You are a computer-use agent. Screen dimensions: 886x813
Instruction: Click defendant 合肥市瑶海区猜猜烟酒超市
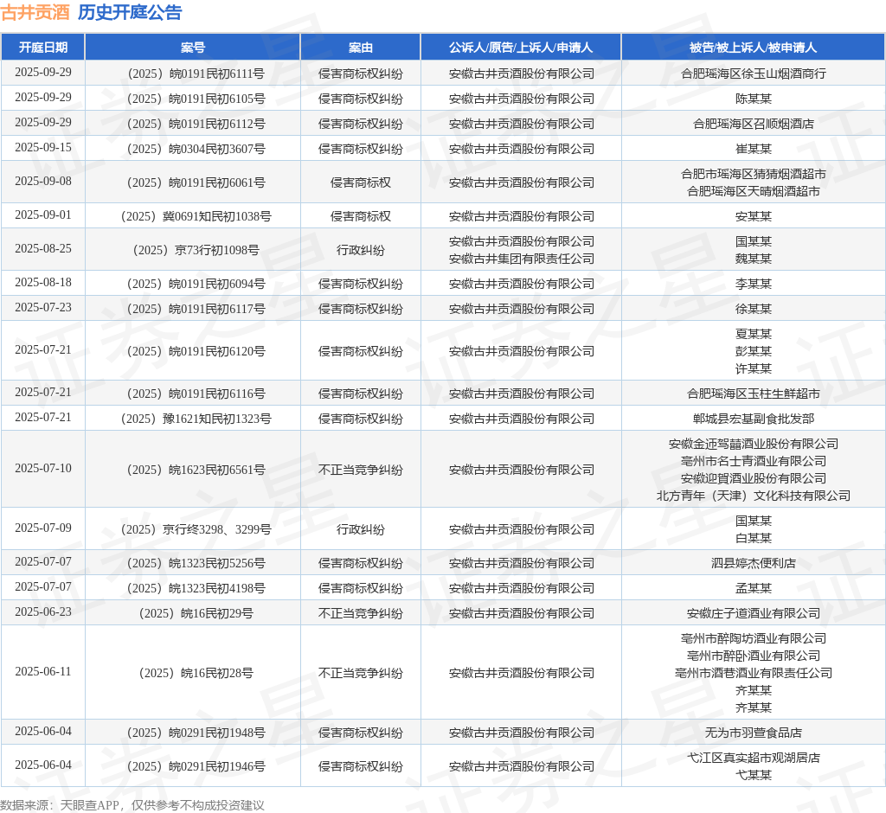(754, 174)
